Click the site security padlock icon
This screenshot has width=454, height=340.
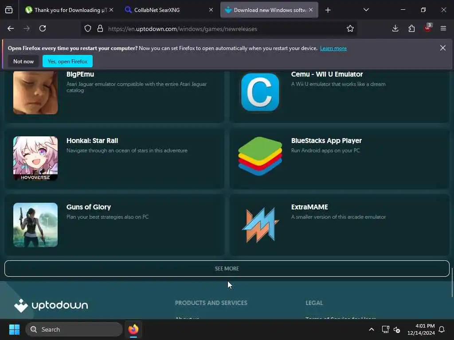tap(100, 28)
